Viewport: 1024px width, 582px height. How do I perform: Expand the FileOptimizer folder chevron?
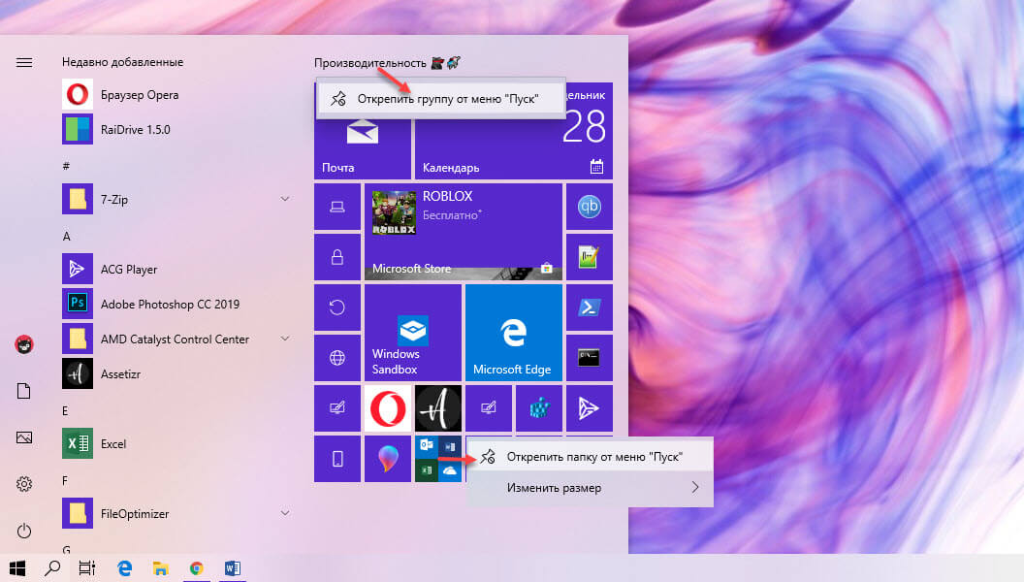(x=285, y=513)
